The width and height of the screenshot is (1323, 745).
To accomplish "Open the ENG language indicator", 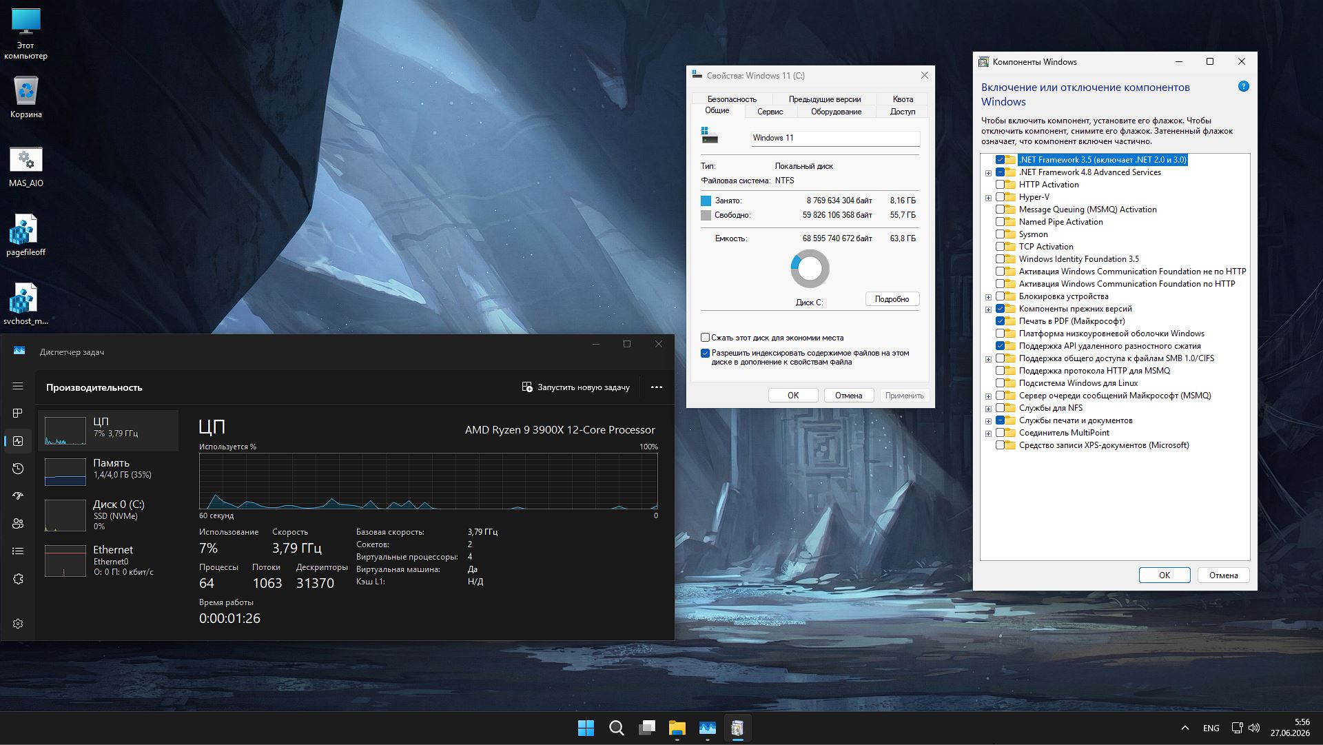I will coord(1211,728).
